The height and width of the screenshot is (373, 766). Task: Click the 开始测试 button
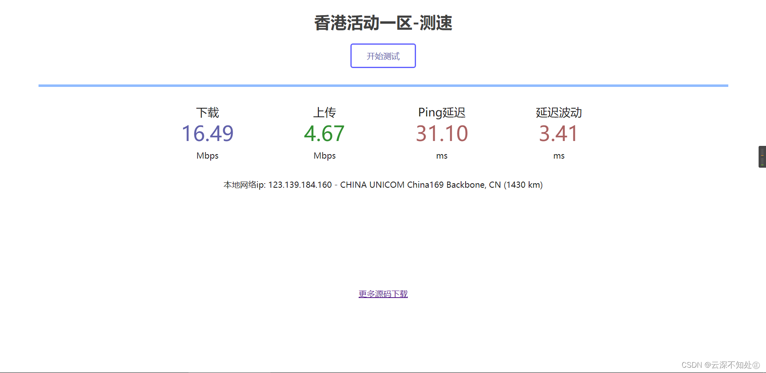(x=383, y=56)
